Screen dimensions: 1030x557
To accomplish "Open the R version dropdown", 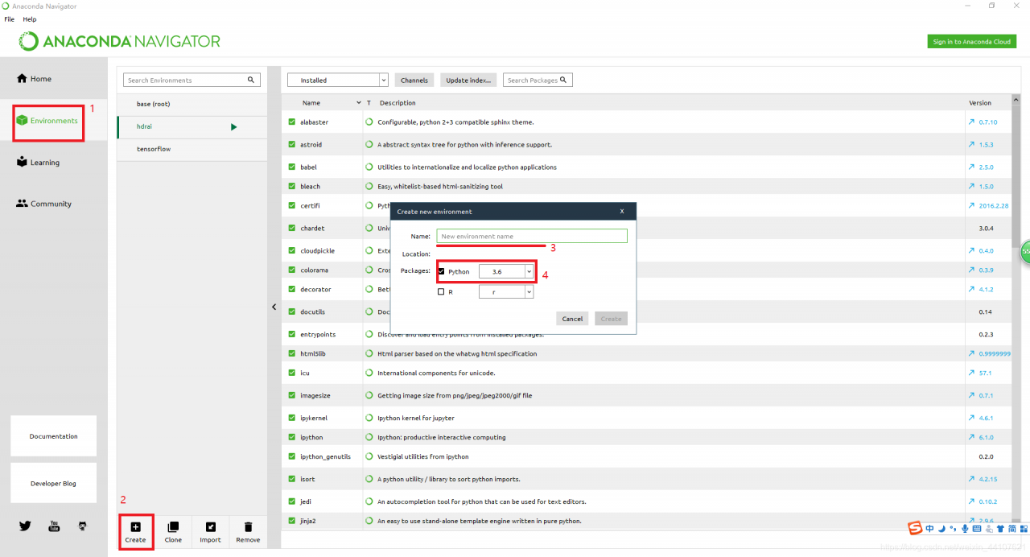I will pyautogui.click(x=506, y=292).
